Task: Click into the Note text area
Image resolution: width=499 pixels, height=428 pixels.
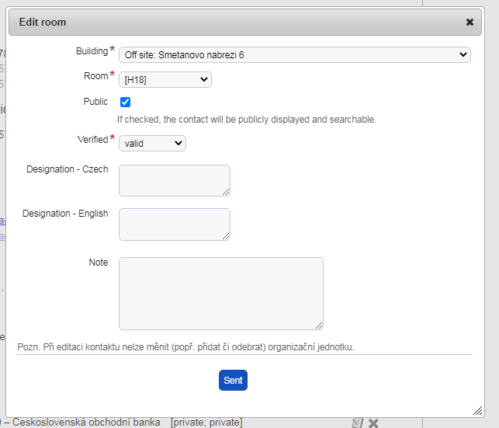Action: coord(221,294)
